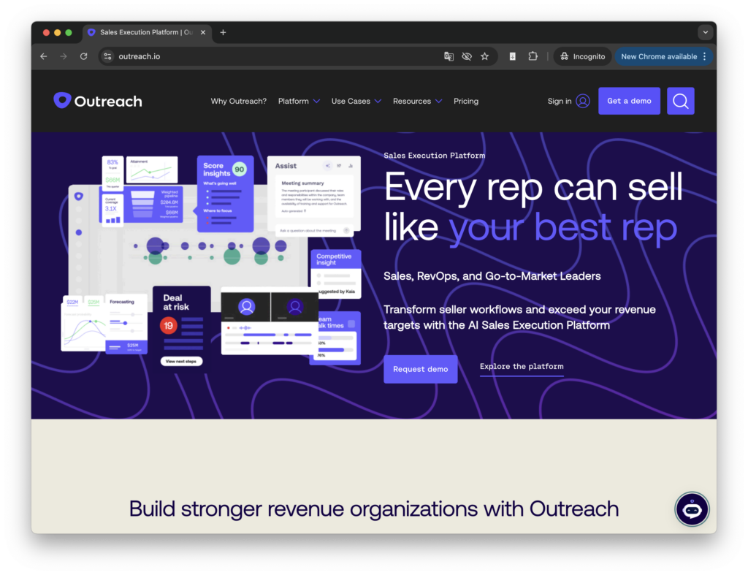Click the macOS green fullscreen window button
The image size is (748, 575).
coord(69,32)
